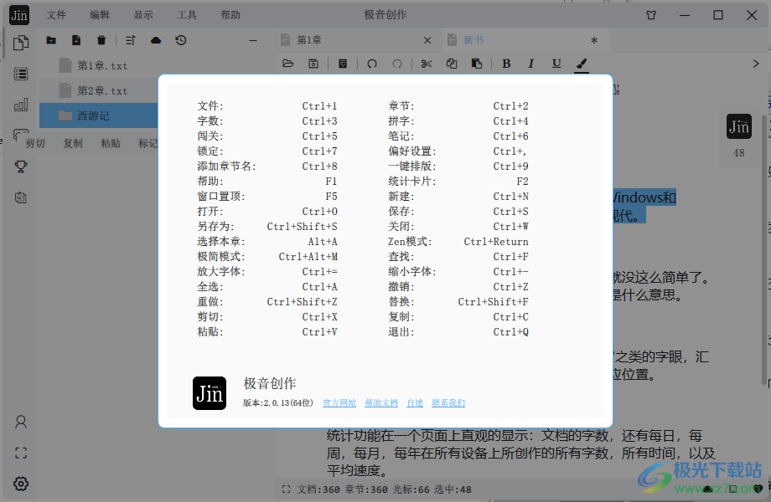The image size is (771, 502).
Task: Open the notes clipboard sidebar icon
Action: click(21, 197)
